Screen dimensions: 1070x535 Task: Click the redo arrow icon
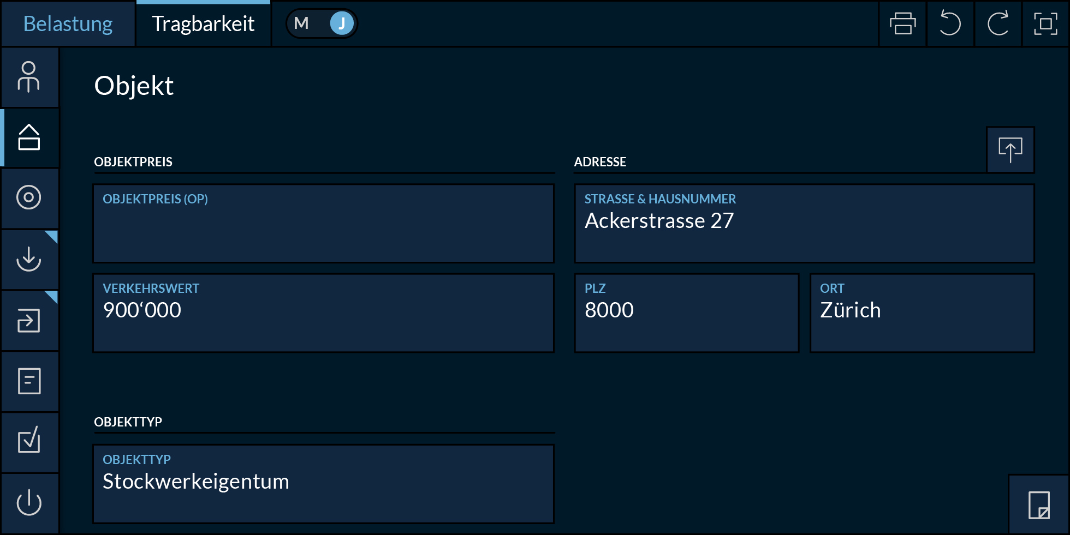tap(998, 24)
